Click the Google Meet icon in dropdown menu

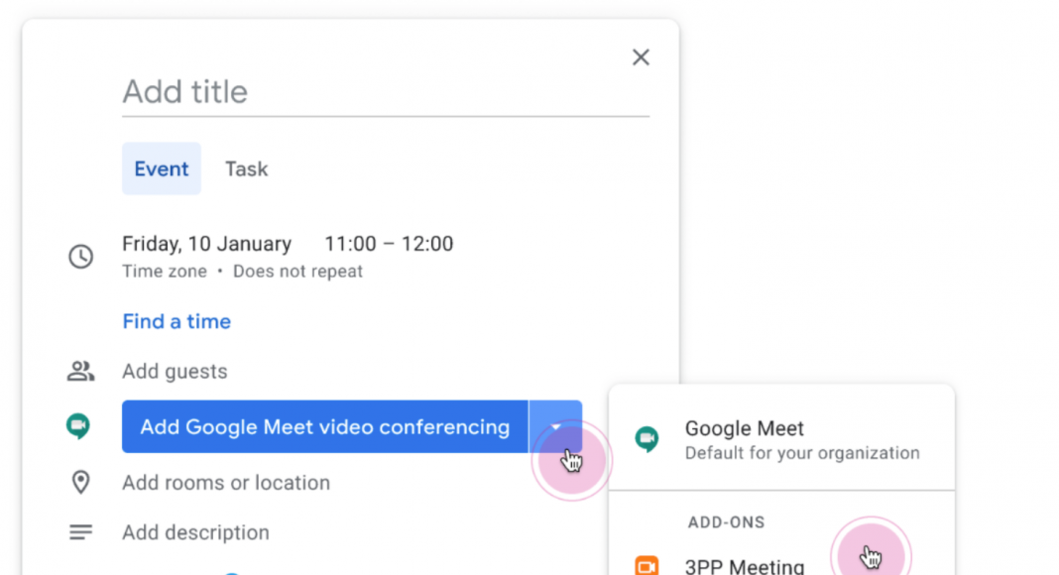click(x=647, y=439)
